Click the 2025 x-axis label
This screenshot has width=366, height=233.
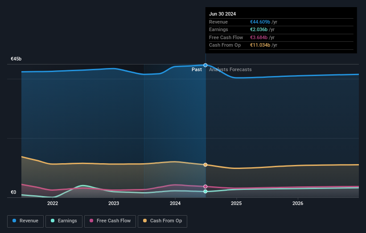click(236, 203)
